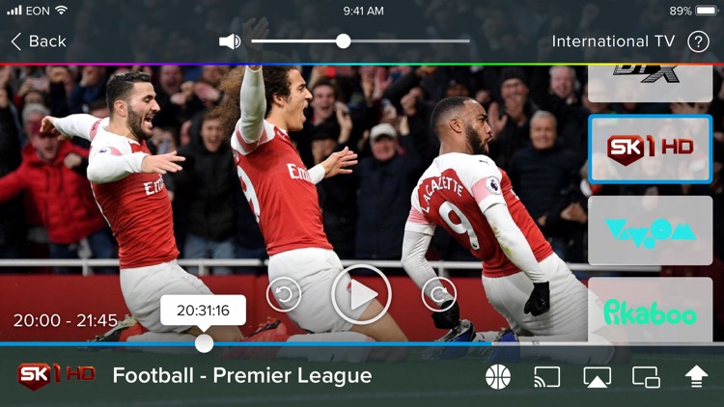The height and width of the screenshot is (407, 724).
Task: Click the volume slider knob
Action: (x=343, y=41)
